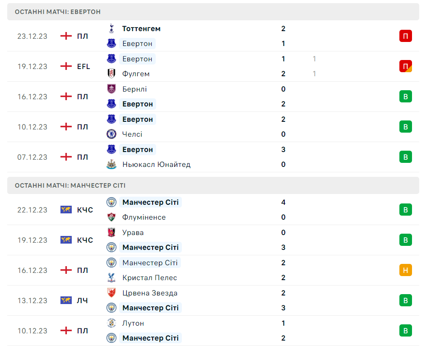This screenshot has width=426, height=346.
Task: Click the Crystal Palace crest icon
Action: pyautogui.click(x=111, y=278)
